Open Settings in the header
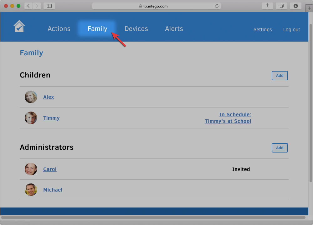313x225 pixels. (263, 29)
